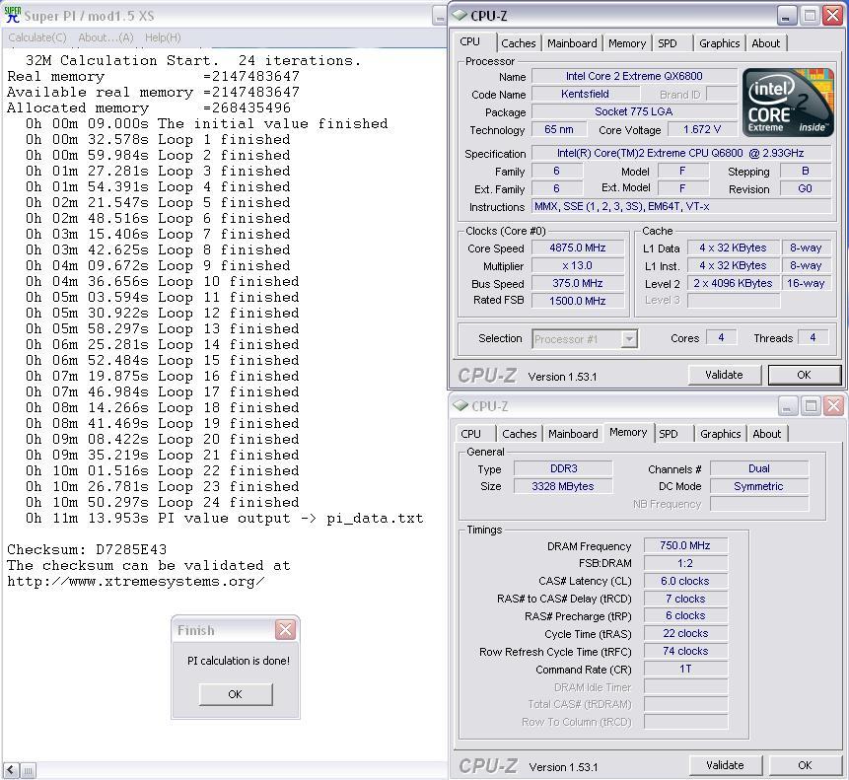
Task: Click Validate button in lower CPU-Z window
Action: tap(725, 765)
